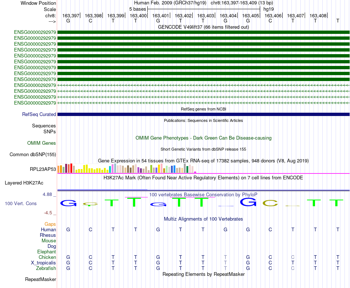Click the -4.5 lower conservation value

(48, 213)
